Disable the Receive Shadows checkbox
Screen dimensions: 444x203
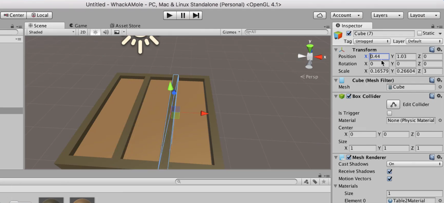tap(389, 171)
